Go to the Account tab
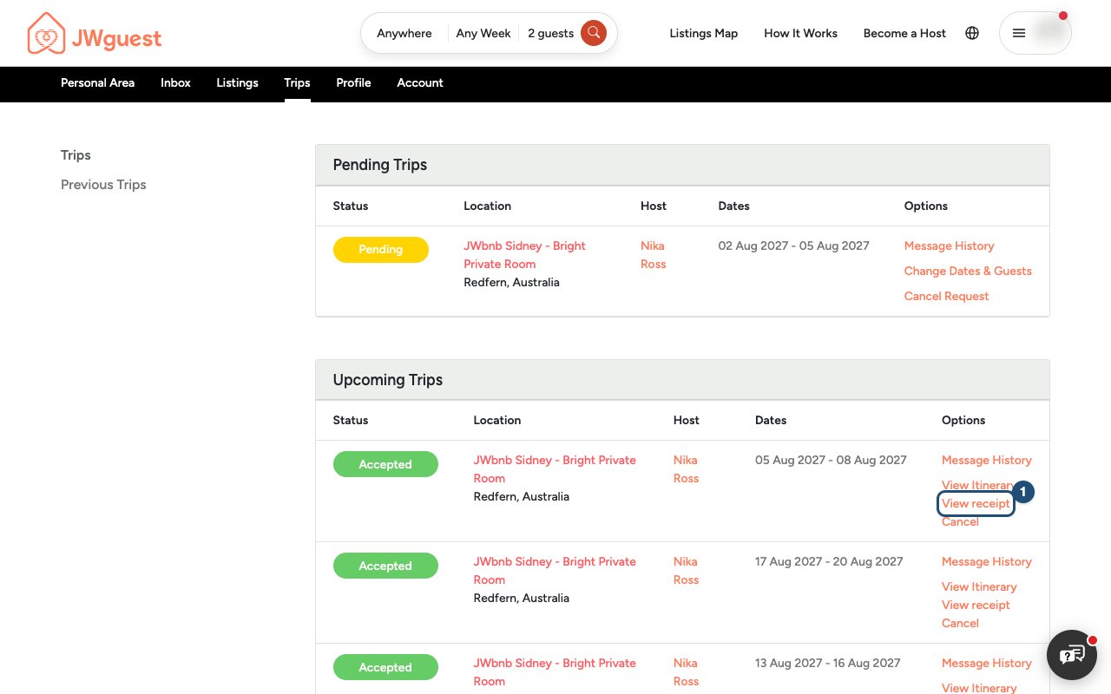 (420, 83)
